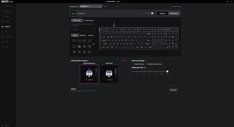This screenshot has width=234, height=127.
Task: Click the Polling Rate info icon
Action: click(x=145, y=68)
